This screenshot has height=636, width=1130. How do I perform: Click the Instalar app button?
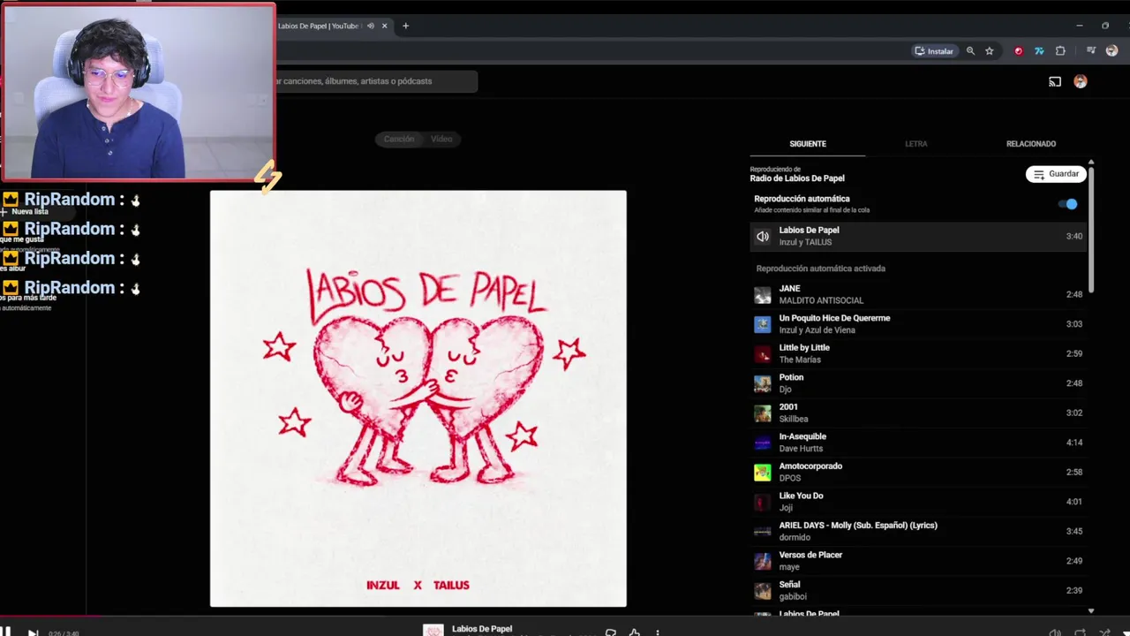click(x=934, y=51)
